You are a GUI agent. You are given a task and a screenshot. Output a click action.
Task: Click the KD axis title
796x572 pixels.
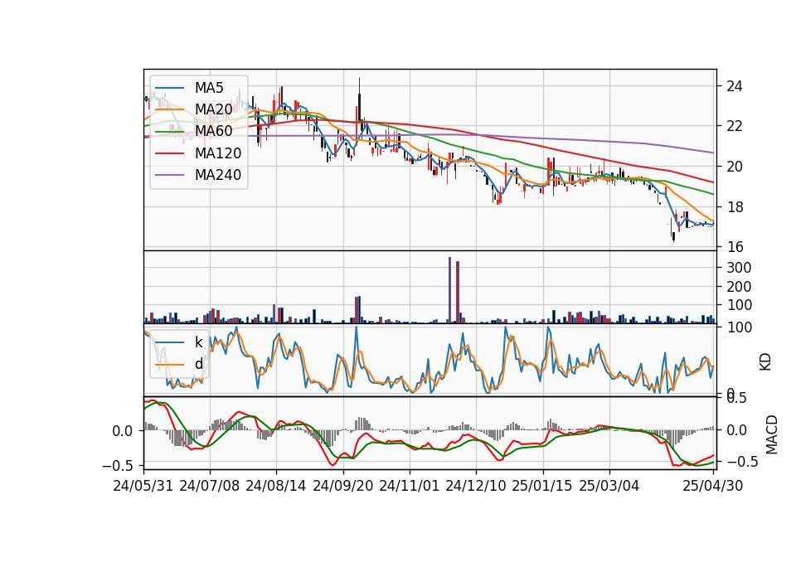tap(765, 362)
